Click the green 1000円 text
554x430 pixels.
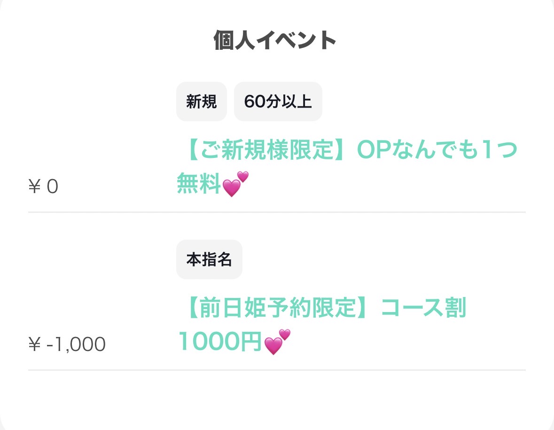220,342
